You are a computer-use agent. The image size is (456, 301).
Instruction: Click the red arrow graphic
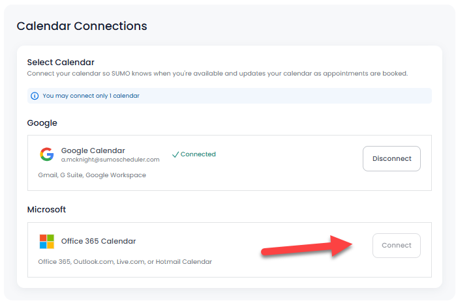[x=307, y=246]
